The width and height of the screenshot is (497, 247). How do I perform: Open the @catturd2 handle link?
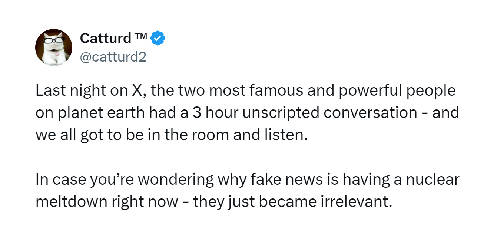tap(113, 57)
